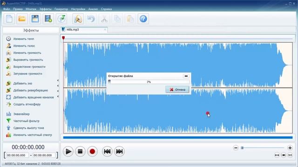The image size is (298, 167).
Task: Select Затухание громкости effect
Action: (x=24, y=74)
